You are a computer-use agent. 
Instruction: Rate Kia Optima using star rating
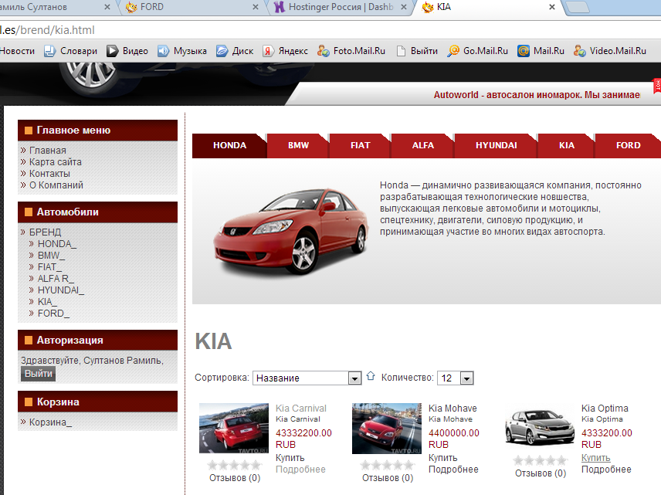click(x=541, y=460)
